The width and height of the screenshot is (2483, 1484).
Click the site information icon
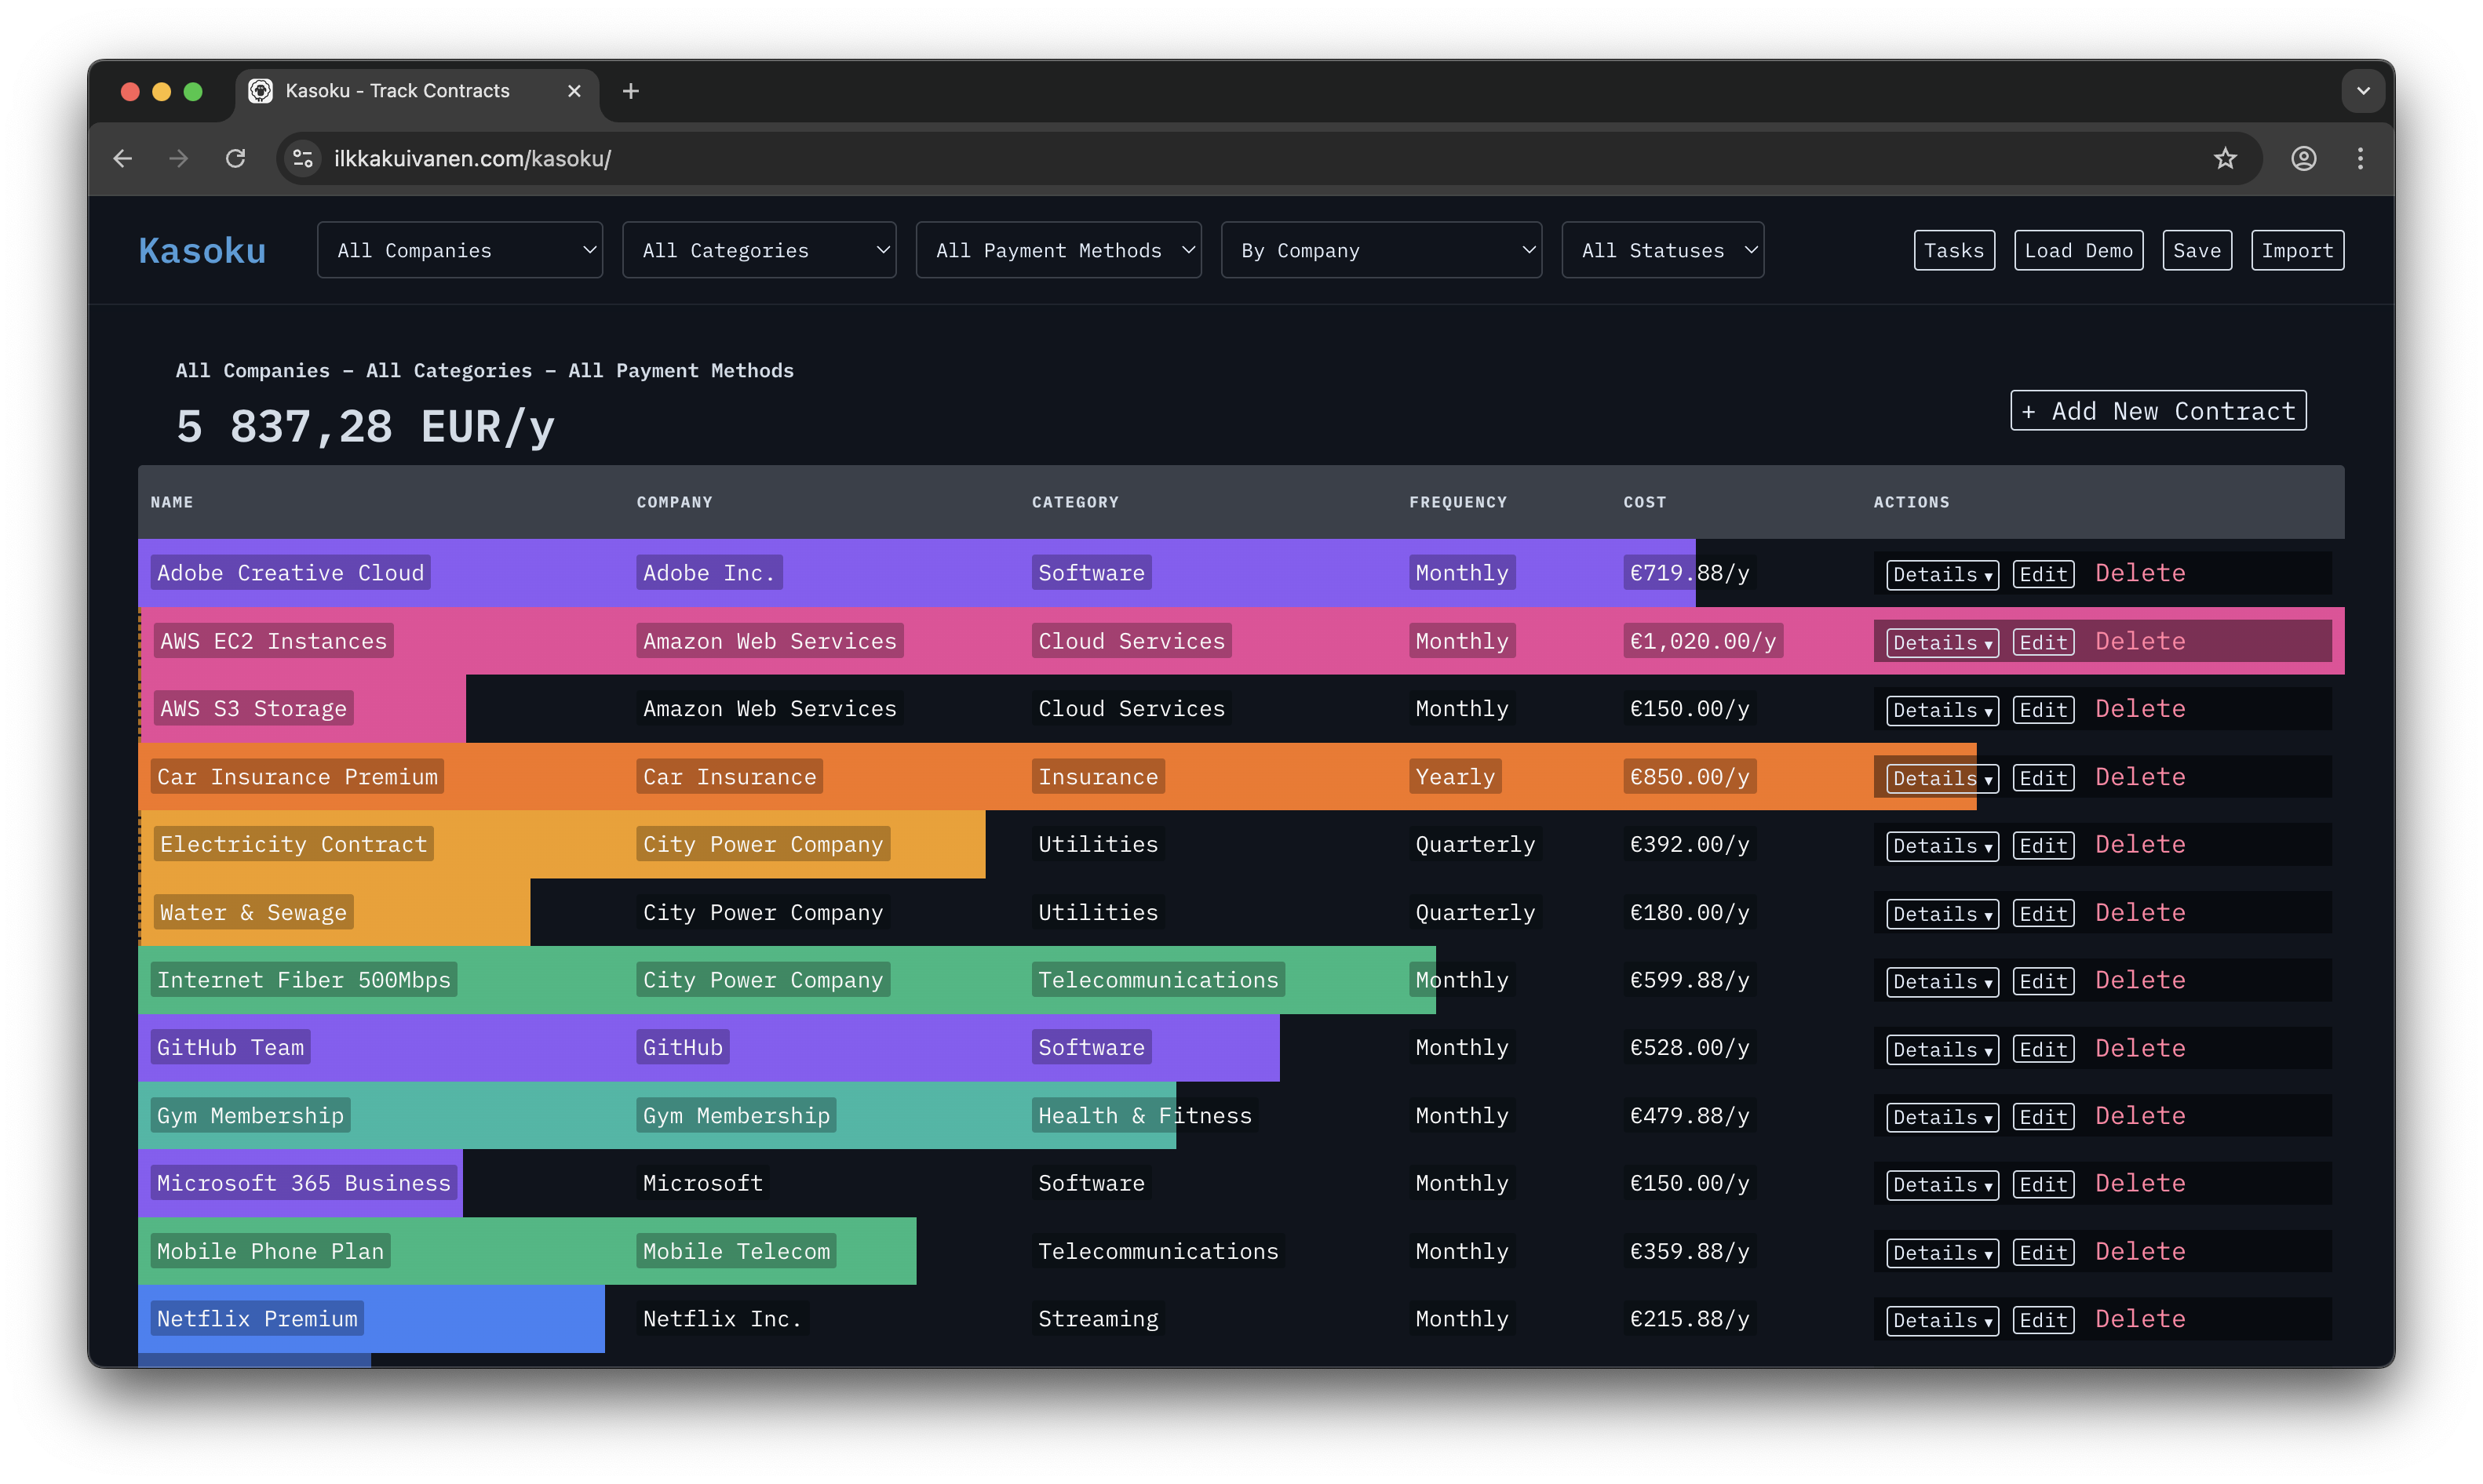click(302, 158)
